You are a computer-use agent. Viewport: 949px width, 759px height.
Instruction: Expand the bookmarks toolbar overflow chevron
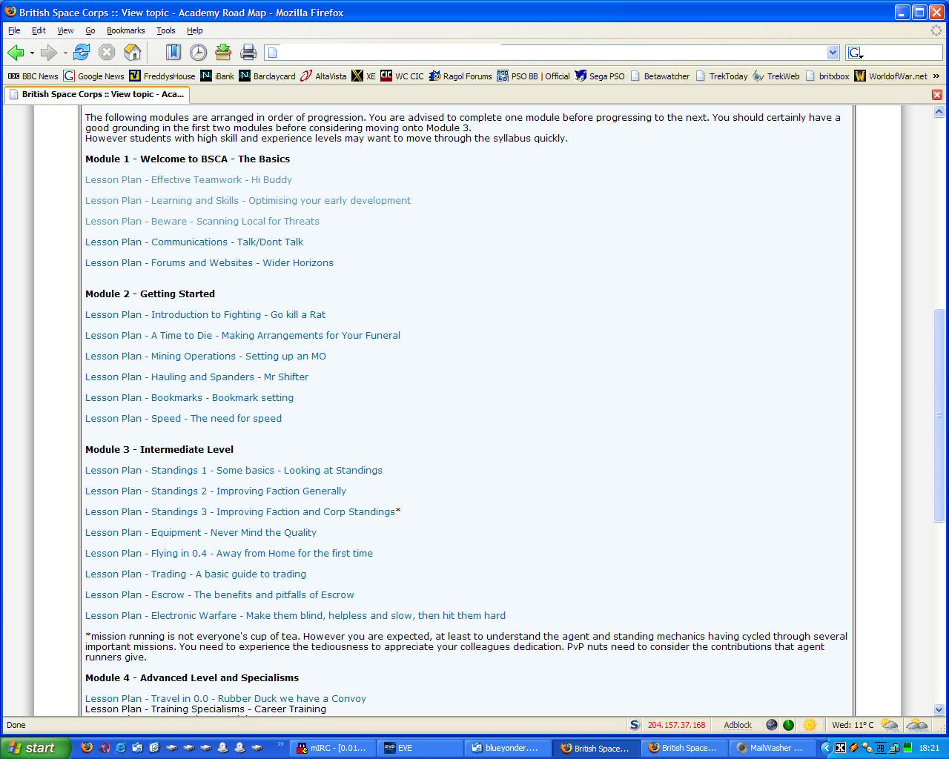pyautogui.click(x=936, y=76)
